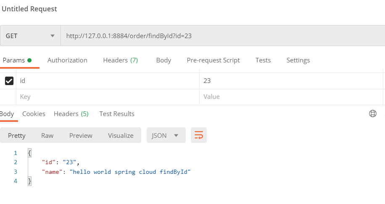Image resolution: width=385 pixels, height=204 pixels.
Task: Open the Settings tab
Action: pos(298,60)
